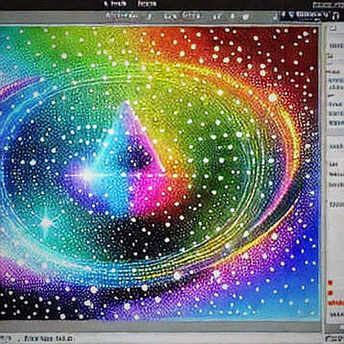The height and width of the screenshot is (344, 344).
Task: Click the toolbar text item before the pause icon
Action: click(192, 16)
